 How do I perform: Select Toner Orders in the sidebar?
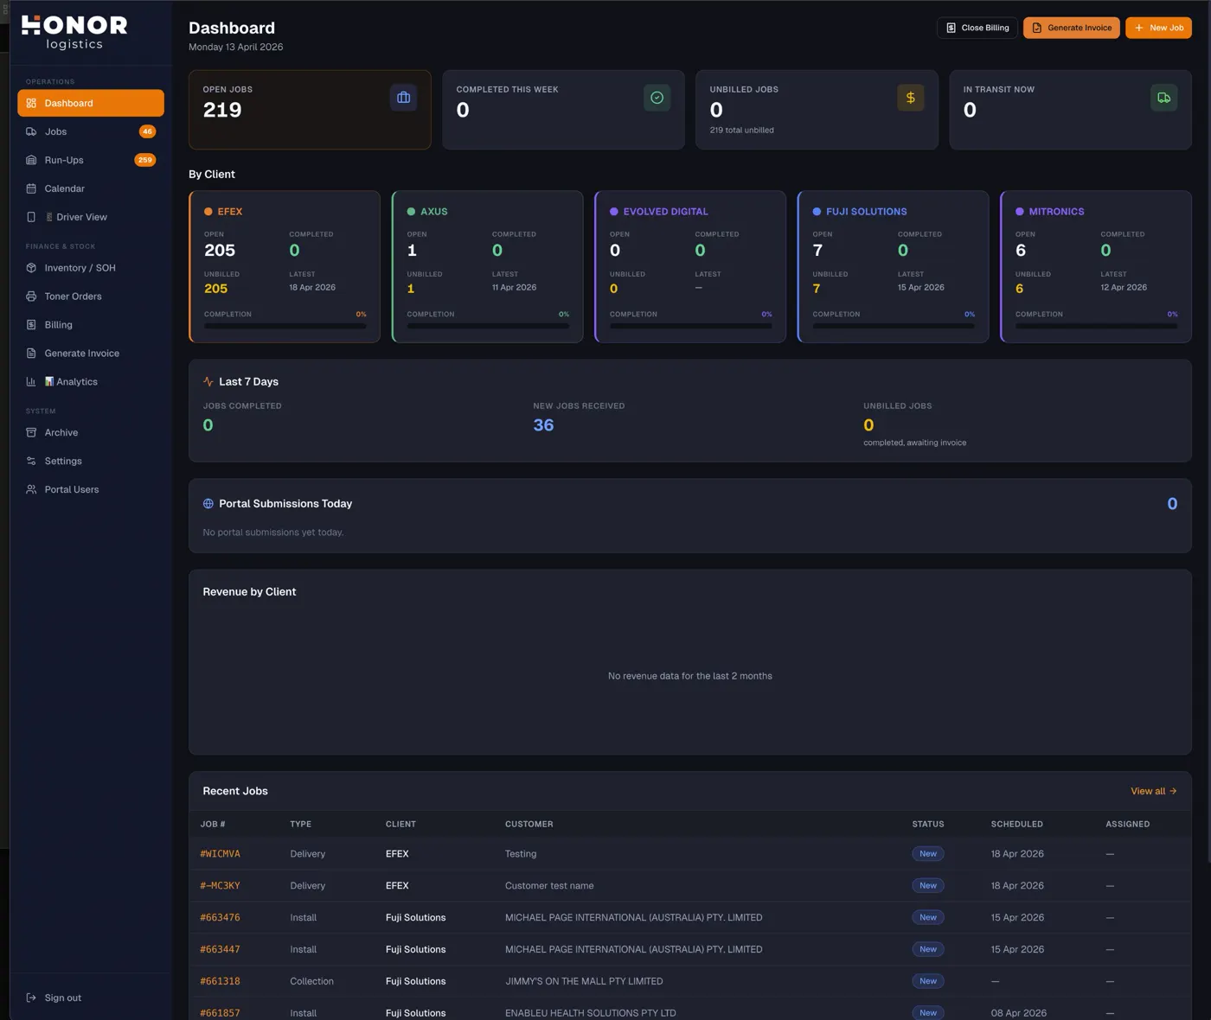click(x=91, y=296)
